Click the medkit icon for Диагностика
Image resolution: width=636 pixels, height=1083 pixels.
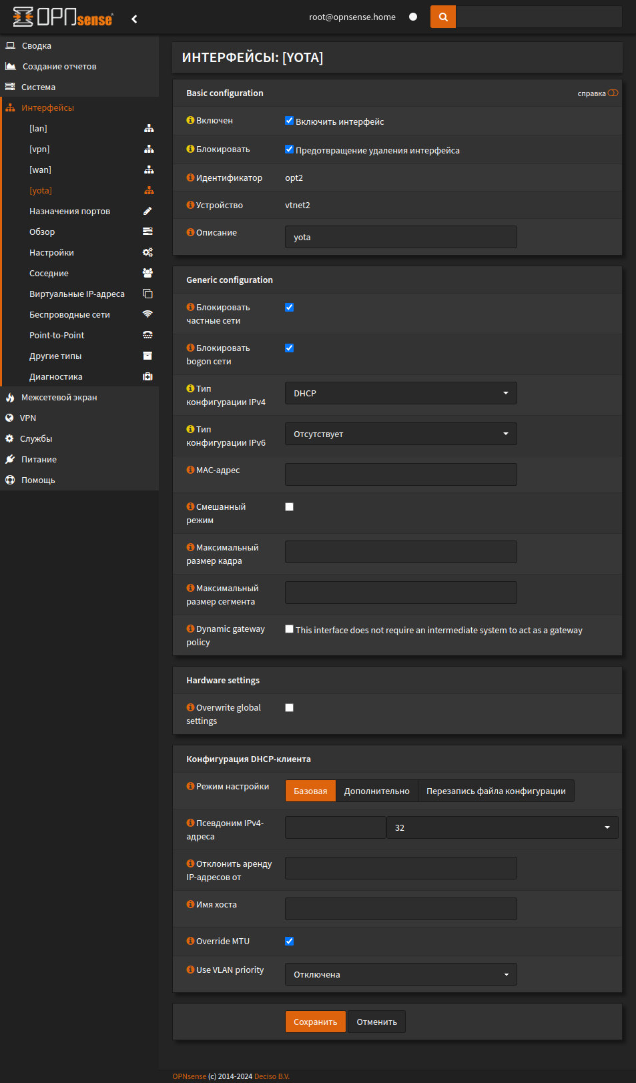[147, 376]
